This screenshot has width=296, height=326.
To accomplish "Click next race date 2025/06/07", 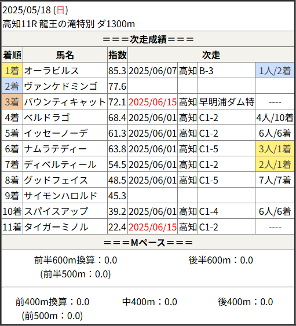I will pyautogui.click(x=153, y=71).
